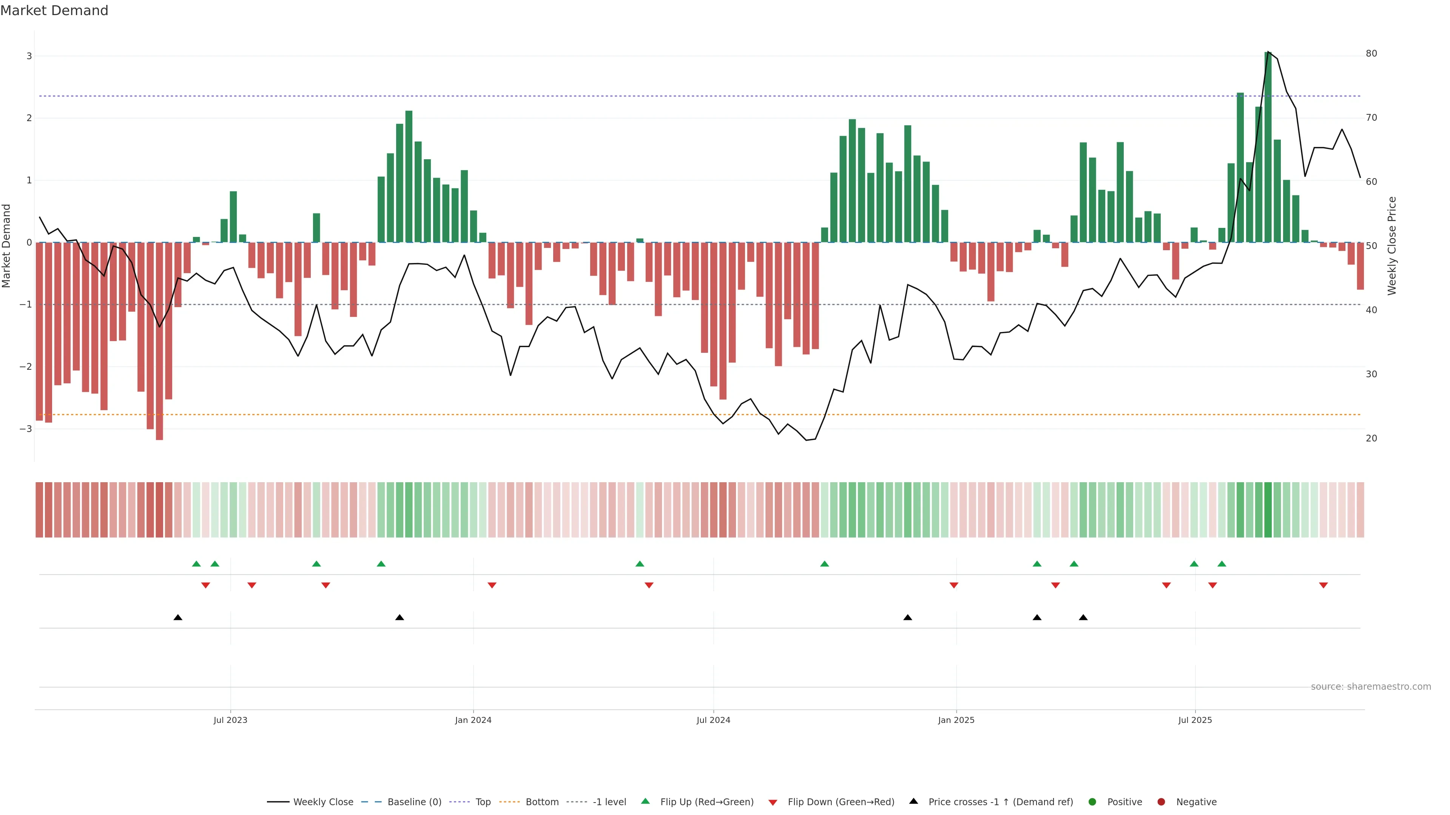Click the -1 level legend entry
The image size is (1450, 815).
click(609, 801)
